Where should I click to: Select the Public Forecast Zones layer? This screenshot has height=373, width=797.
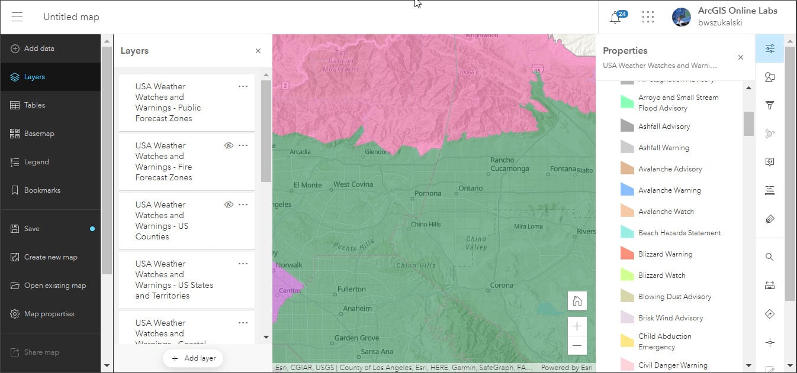pyautogui.click(x=187, y=102)
